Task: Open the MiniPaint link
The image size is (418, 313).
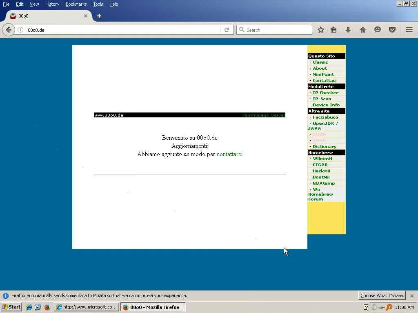Action: click(323, 74)
